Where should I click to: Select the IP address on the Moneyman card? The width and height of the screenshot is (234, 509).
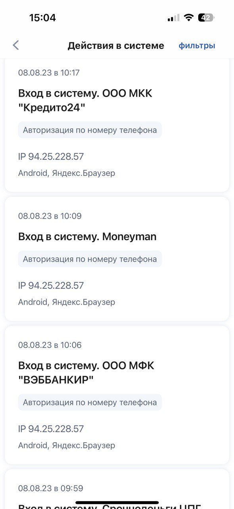pos(51,286)
